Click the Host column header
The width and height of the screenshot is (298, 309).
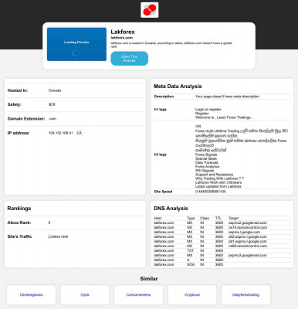tap(157, 218)
